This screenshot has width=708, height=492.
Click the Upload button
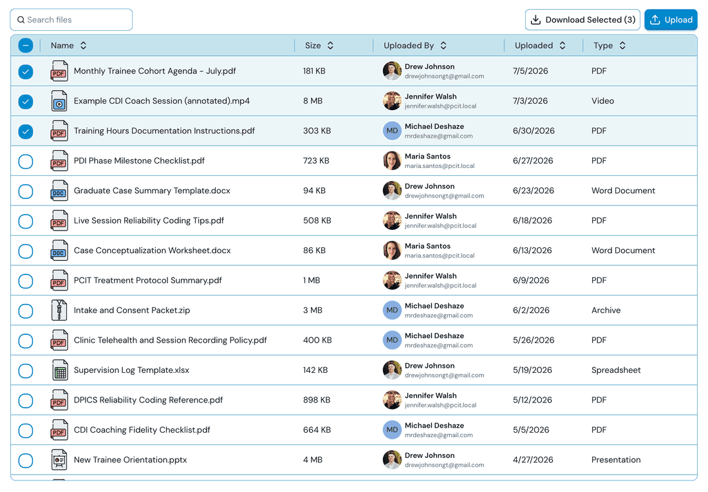[x=671, y=20]
